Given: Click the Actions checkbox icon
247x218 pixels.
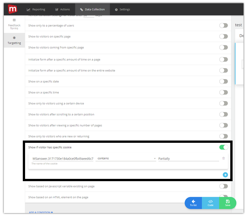Looking at the screenshot, I should (x=57, y=9).
